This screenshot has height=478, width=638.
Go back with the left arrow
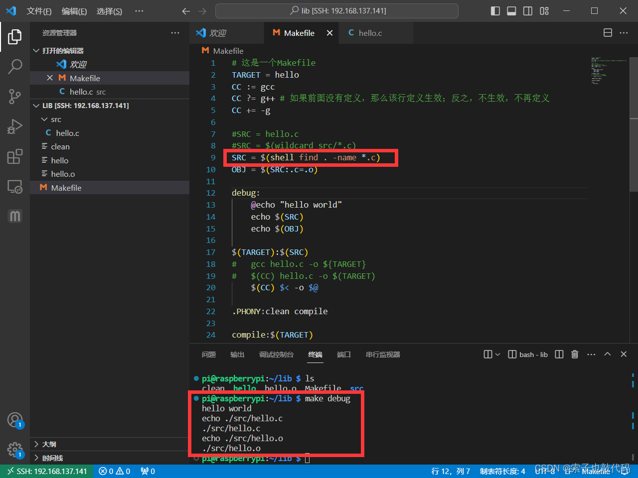pyautogui.click(x=186, y=11)
